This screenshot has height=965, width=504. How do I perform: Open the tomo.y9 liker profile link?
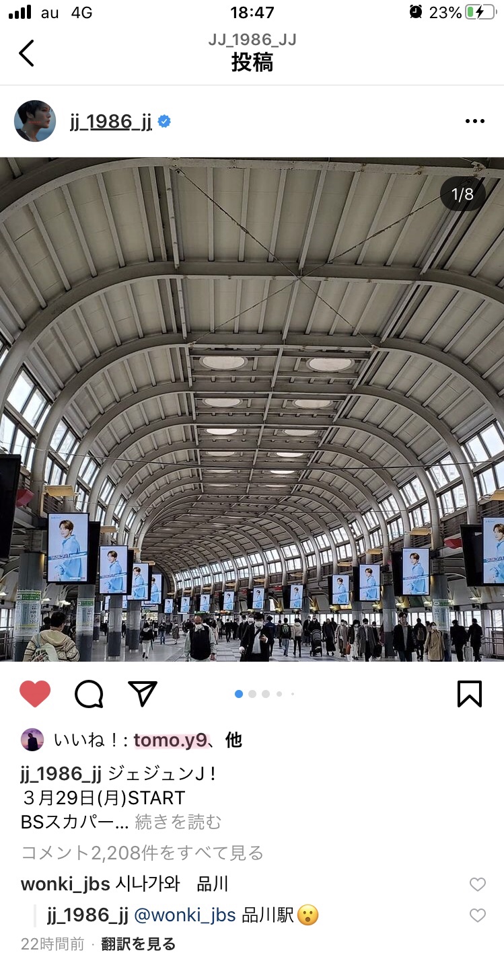170,740
